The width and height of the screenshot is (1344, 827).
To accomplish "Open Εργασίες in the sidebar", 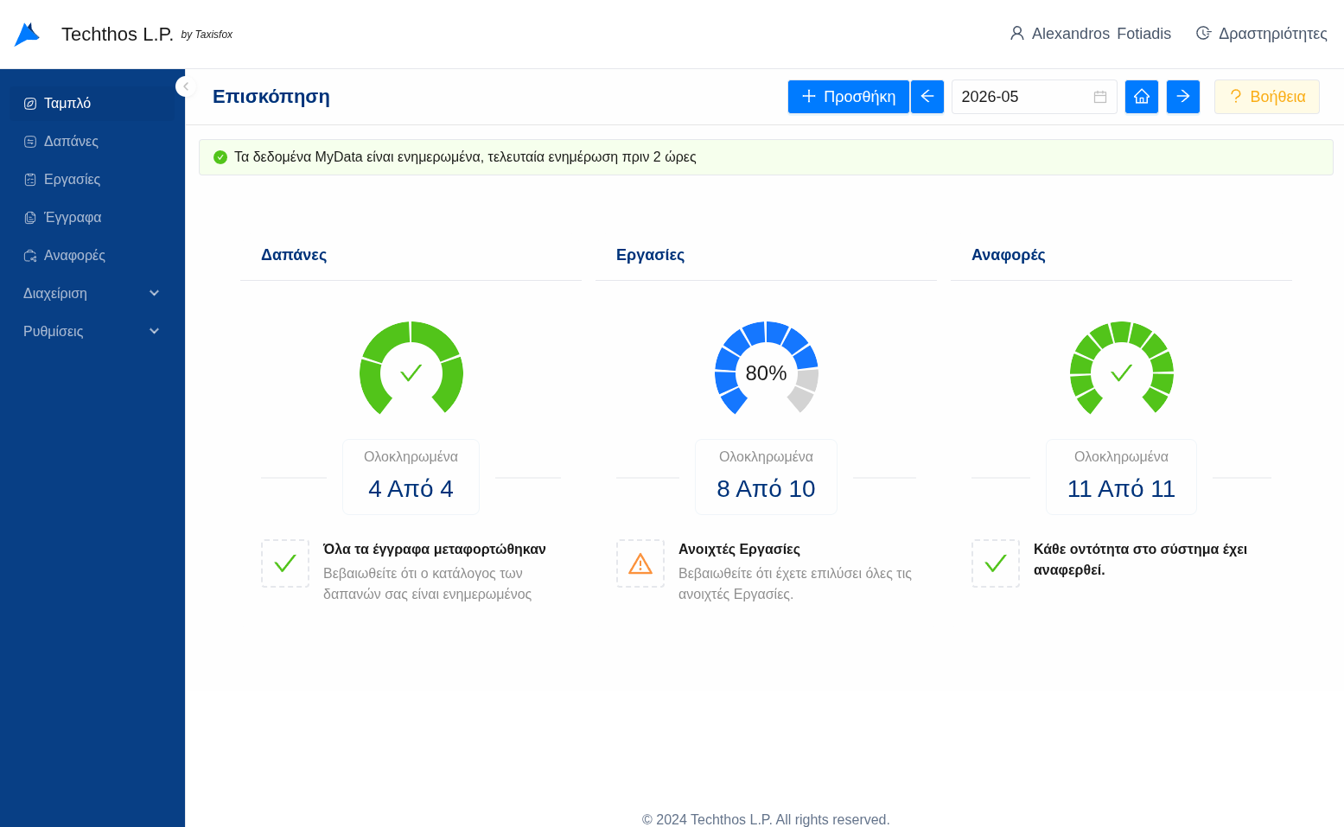I will click(92, 179).
